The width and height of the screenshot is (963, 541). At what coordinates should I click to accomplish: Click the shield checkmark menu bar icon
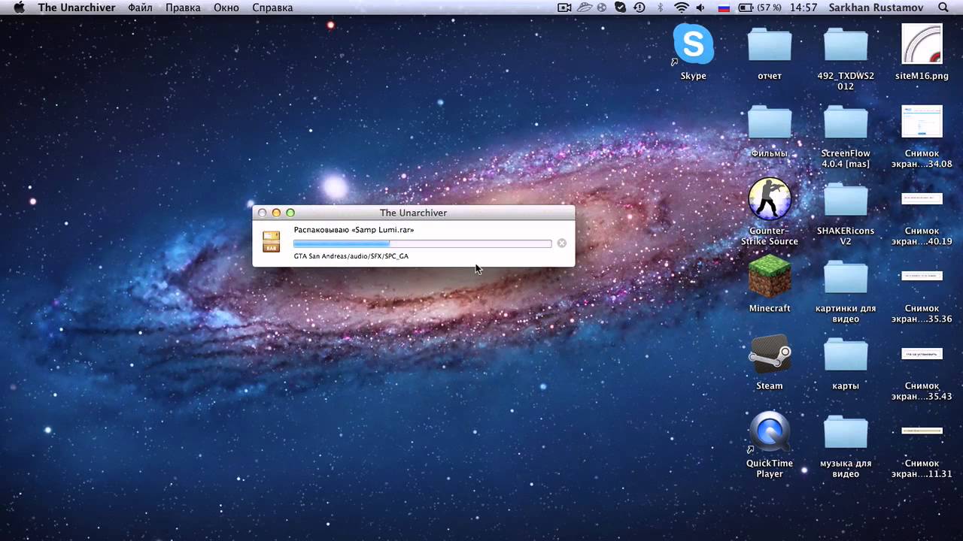click(x=620, y=8)
